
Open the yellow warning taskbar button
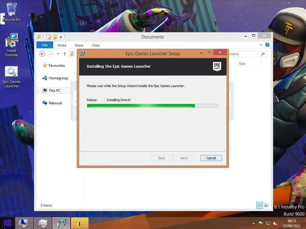[x=79, y=223]
